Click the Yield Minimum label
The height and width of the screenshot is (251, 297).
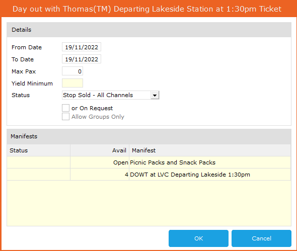(x=32, y=83)
